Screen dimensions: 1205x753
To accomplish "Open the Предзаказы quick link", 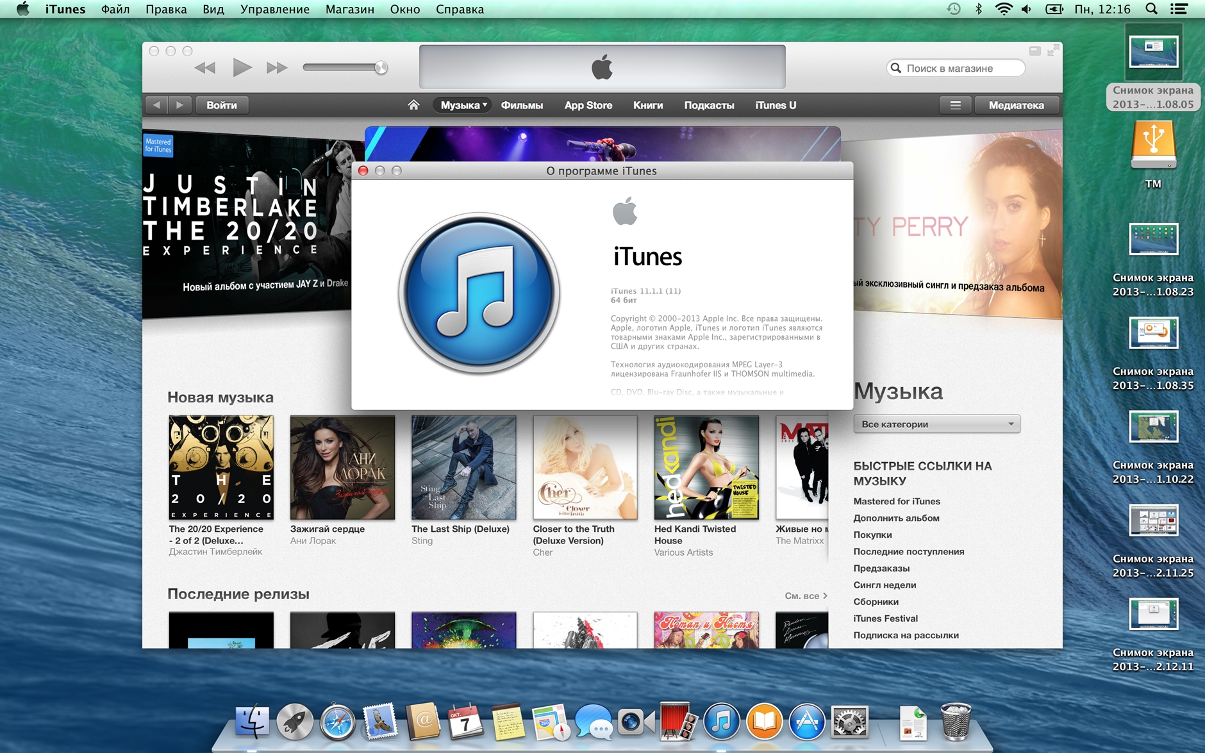I will [x=881, y=568].
